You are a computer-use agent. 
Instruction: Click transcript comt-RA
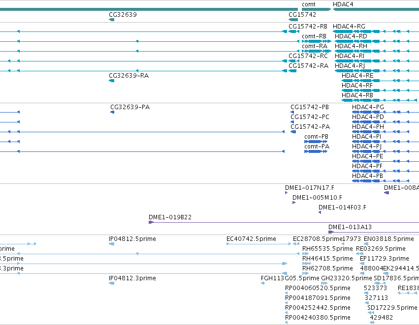click(315, 46)
